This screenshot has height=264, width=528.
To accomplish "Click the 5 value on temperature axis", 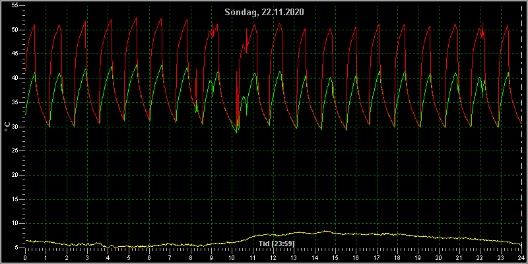I will click(x=14, y=248).
